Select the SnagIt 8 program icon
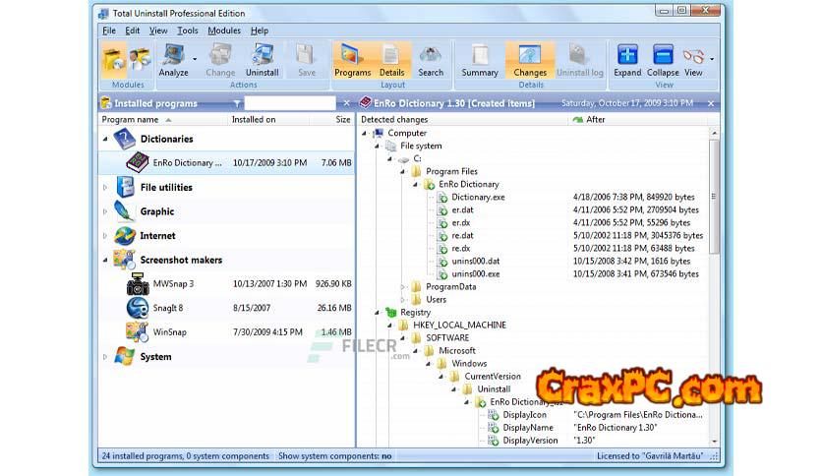 (x=138, y=308)
